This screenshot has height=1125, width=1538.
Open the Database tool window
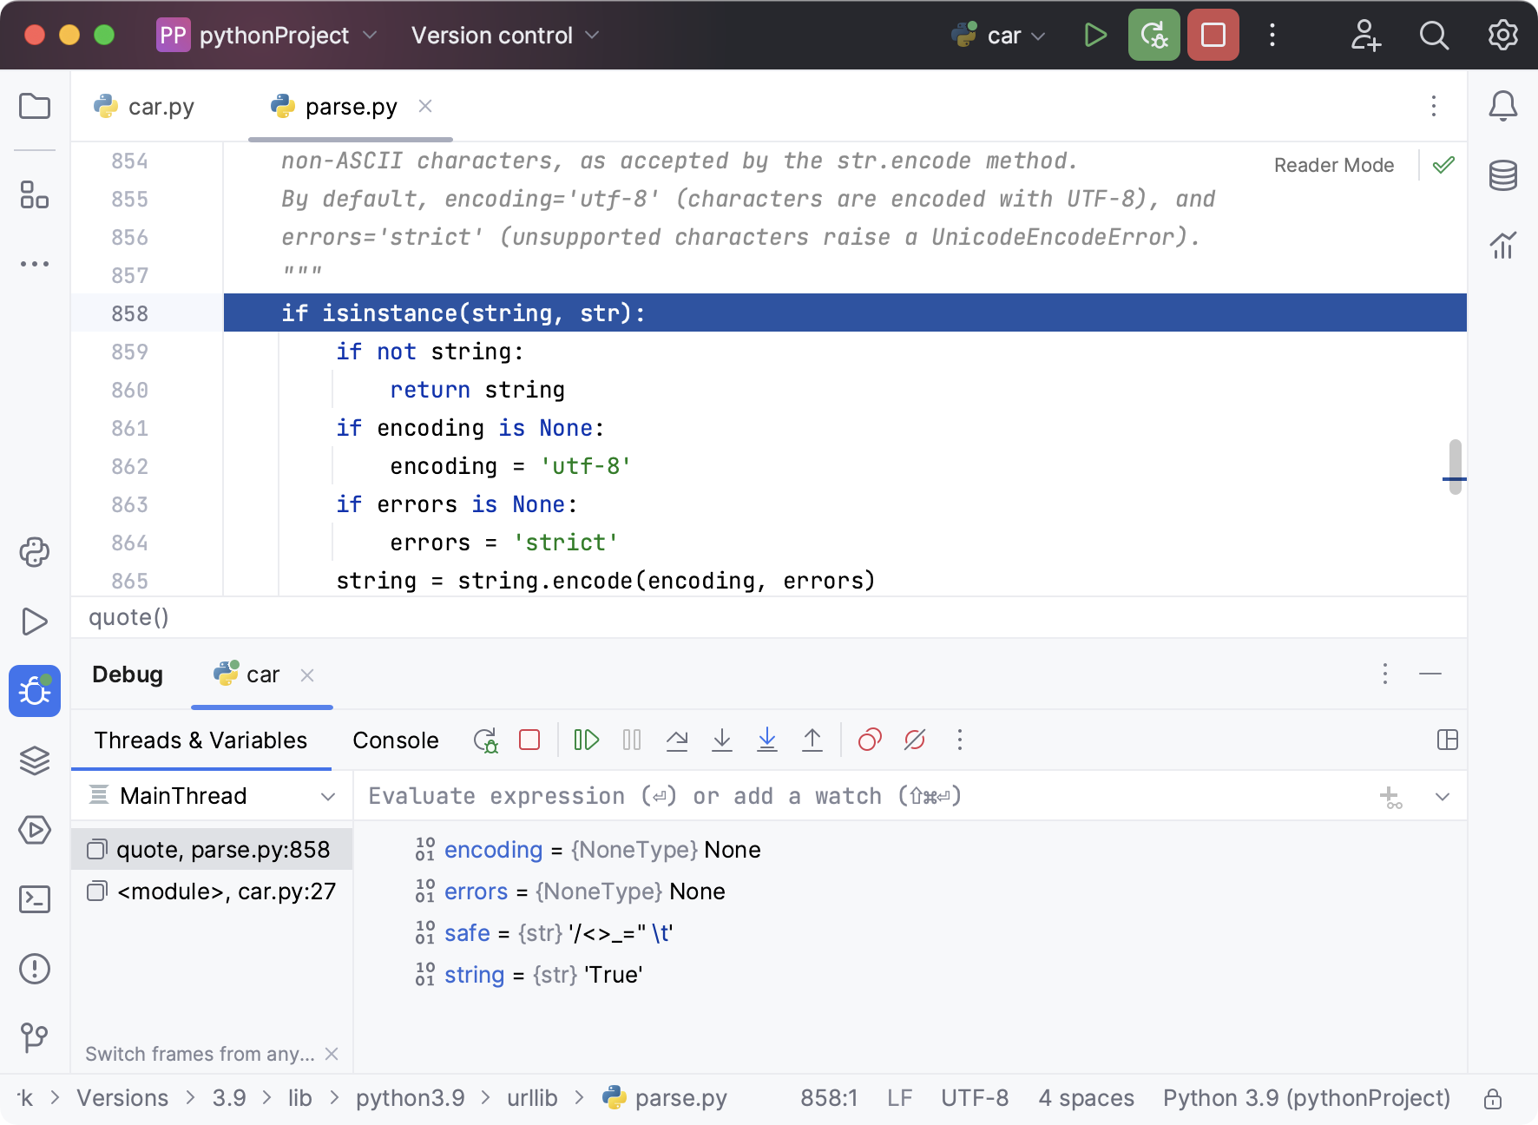coord(1503,175)
